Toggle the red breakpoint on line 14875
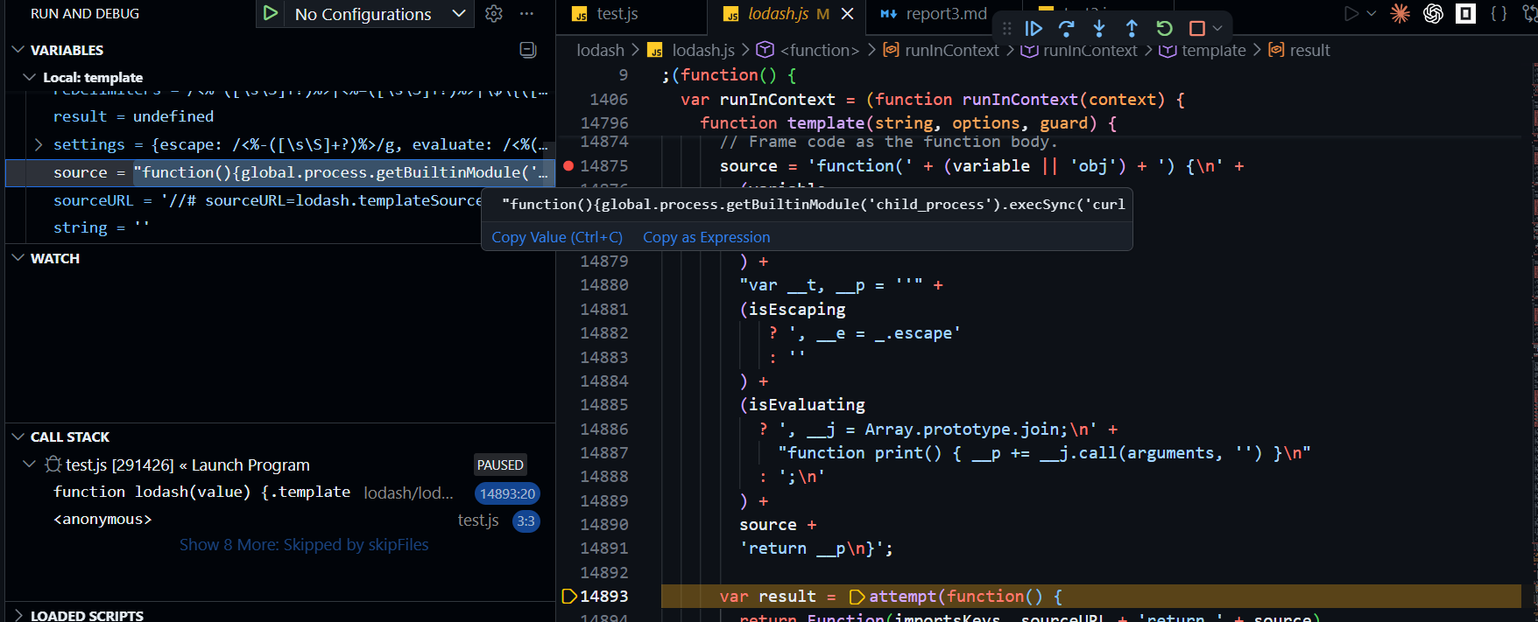 tap(568, 165)
